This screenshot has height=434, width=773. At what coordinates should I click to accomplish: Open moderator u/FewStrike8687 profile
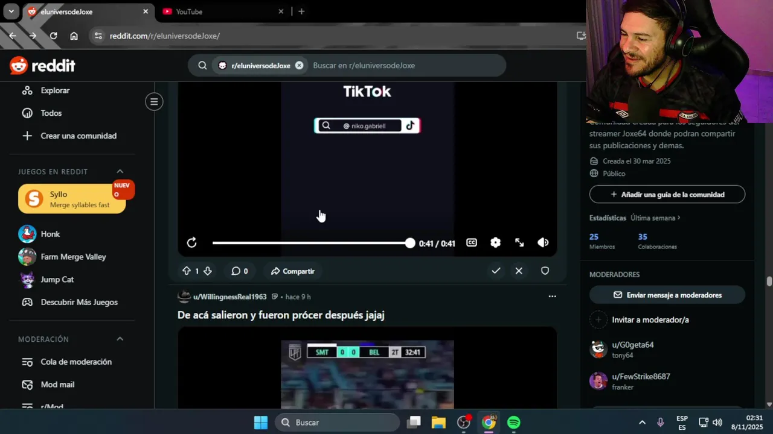pos(641,376)
